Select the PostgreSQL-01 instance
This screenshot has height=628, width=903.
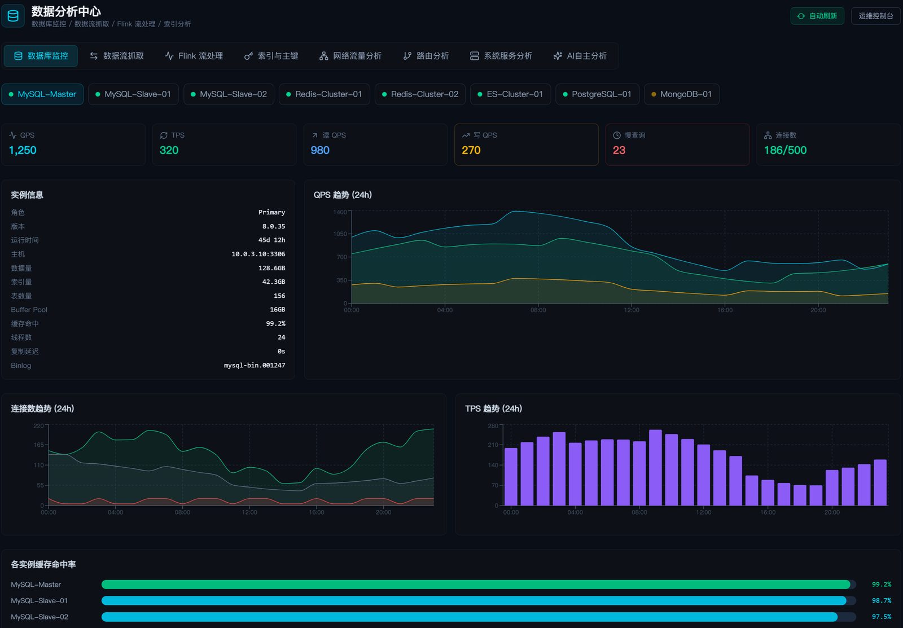(597, 94)
